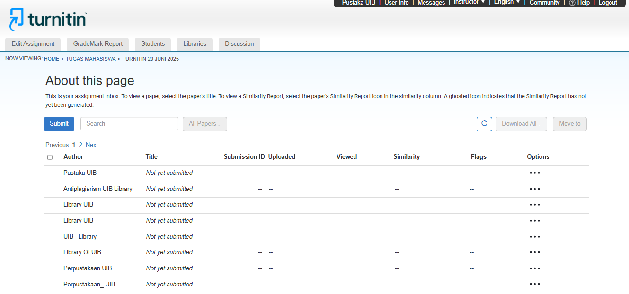The image size is (629, 294).
Task: Click the Pustaka UIB account name in top bar
Action: click(359, 3)
